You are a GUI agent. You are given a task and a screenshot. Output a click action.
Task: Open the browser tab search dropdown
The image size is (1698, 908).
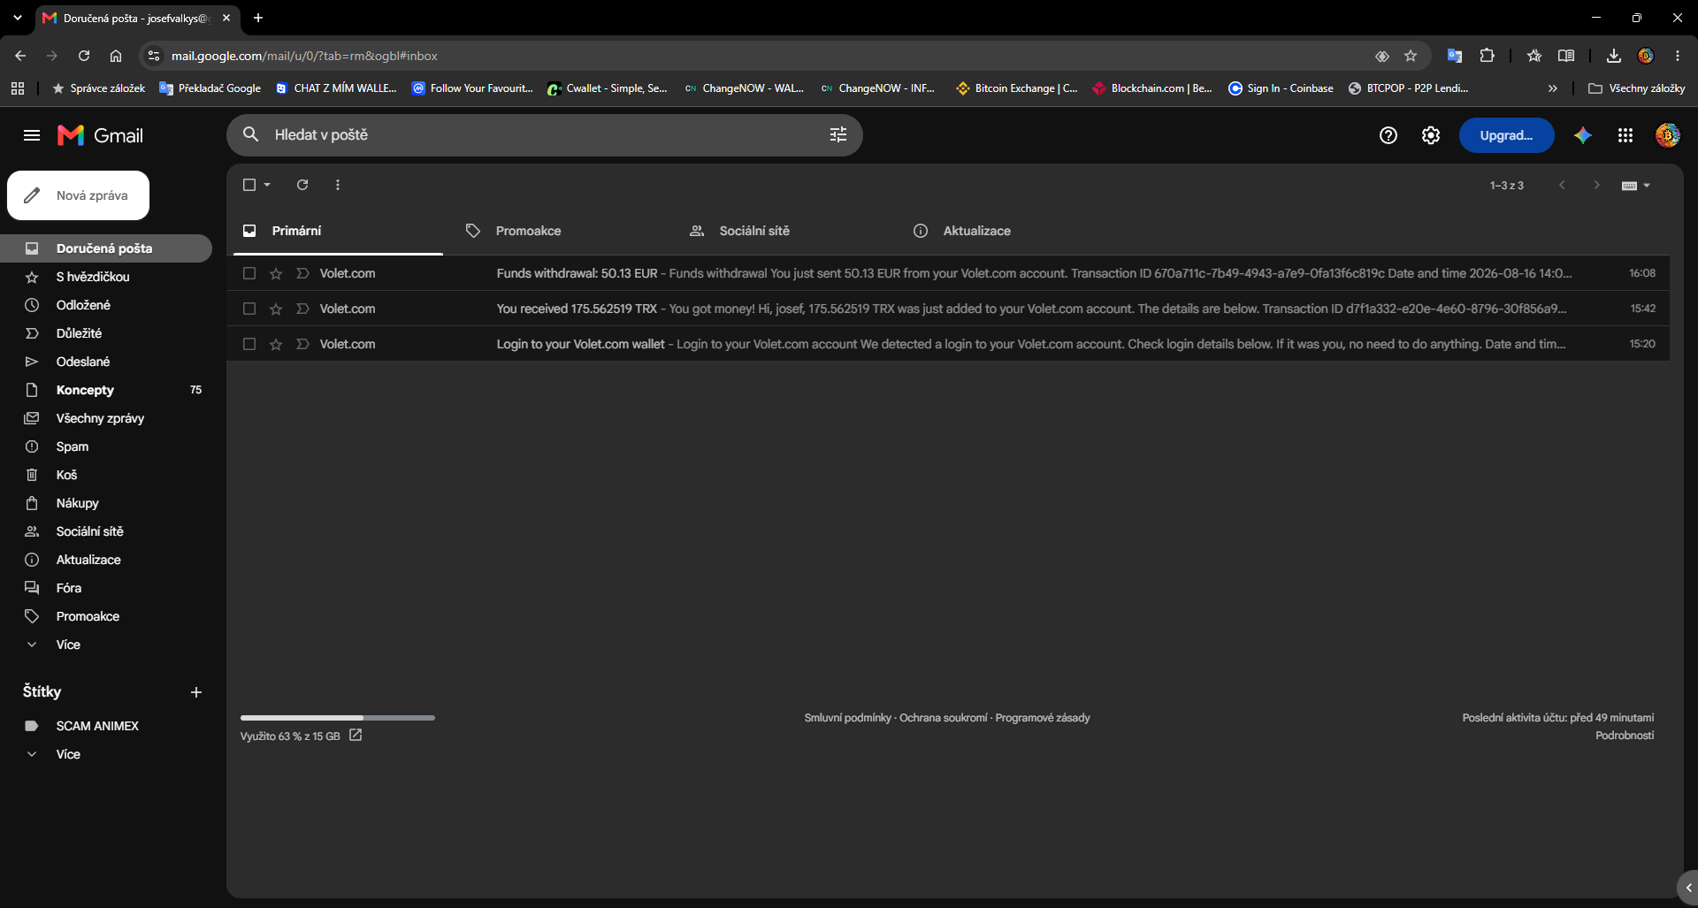point(18,18)
